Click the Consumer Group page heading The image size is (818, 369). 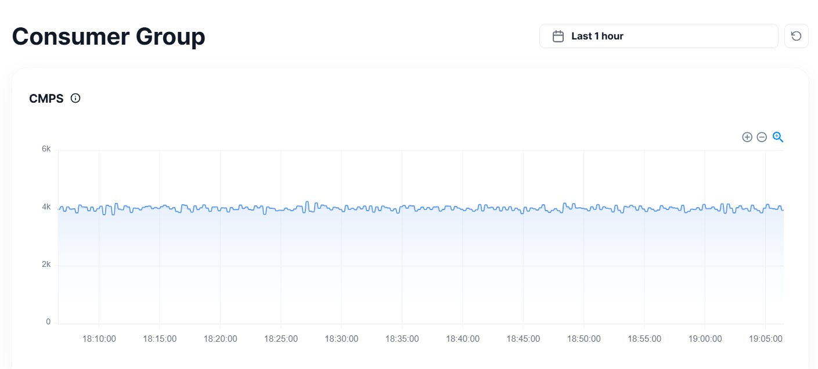point(109,36)
